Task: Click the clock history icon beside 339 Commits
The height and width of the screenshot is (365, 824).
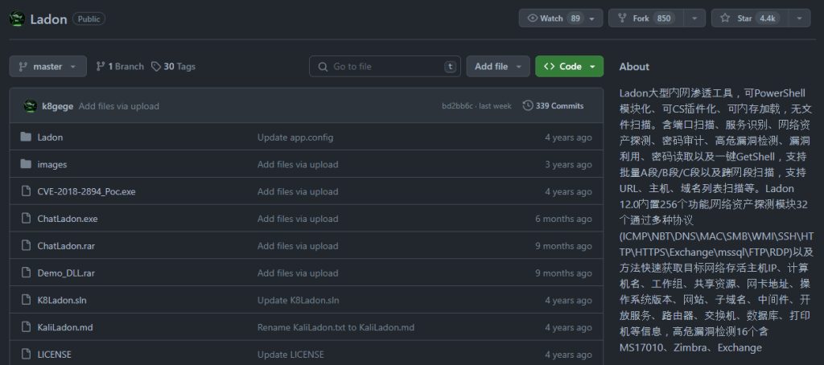Action: pos(528,106)
